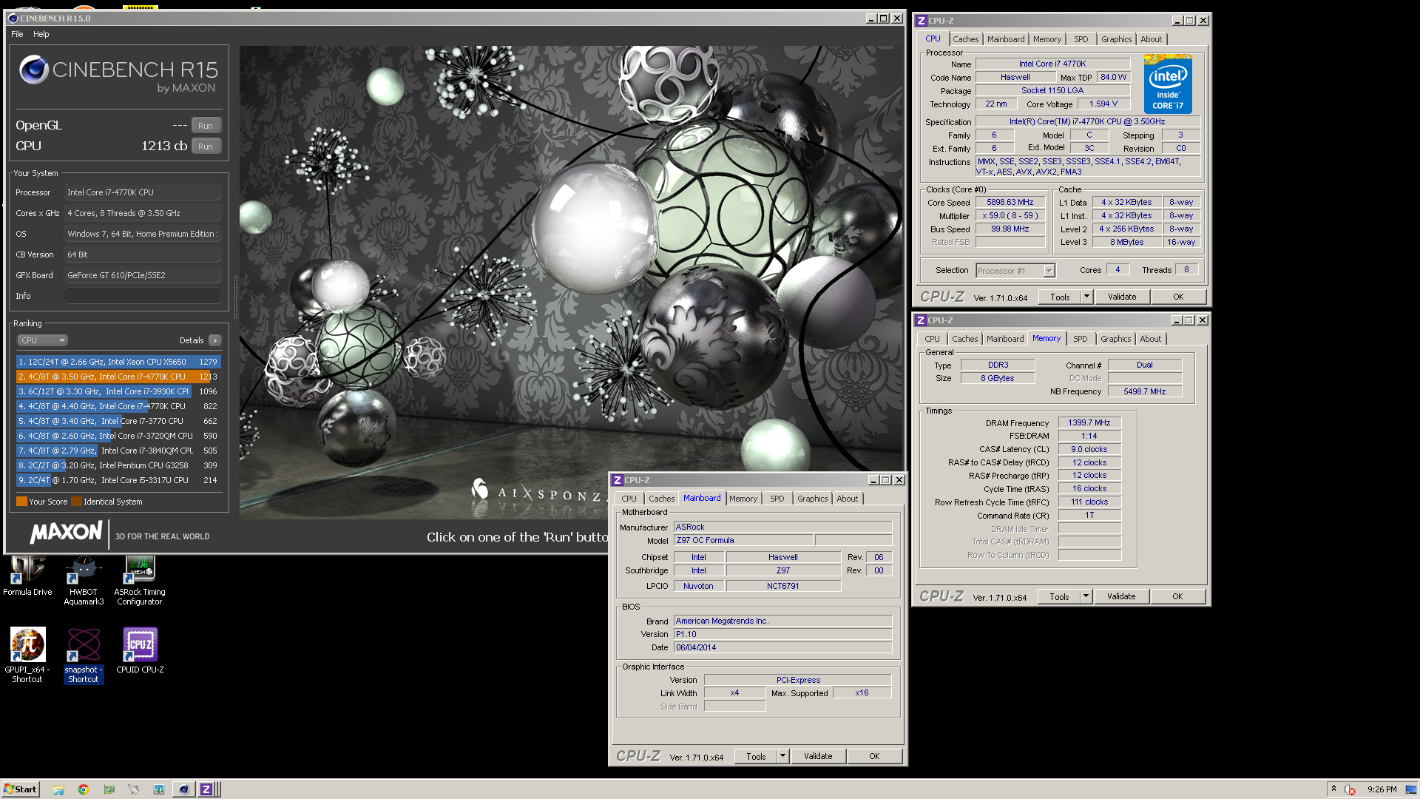Image resolution: width=1420 pixels, height=799 pixels.
Task: Click the title bar icon of CPU-Z Memory window
Action: 921,320
